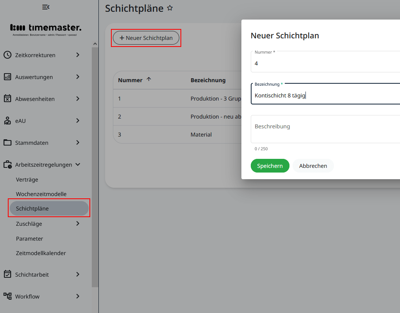Collapse the Arbeitszeitregelungen section
The width and height of the screenshot is (400, 313).
coord(77,164)
